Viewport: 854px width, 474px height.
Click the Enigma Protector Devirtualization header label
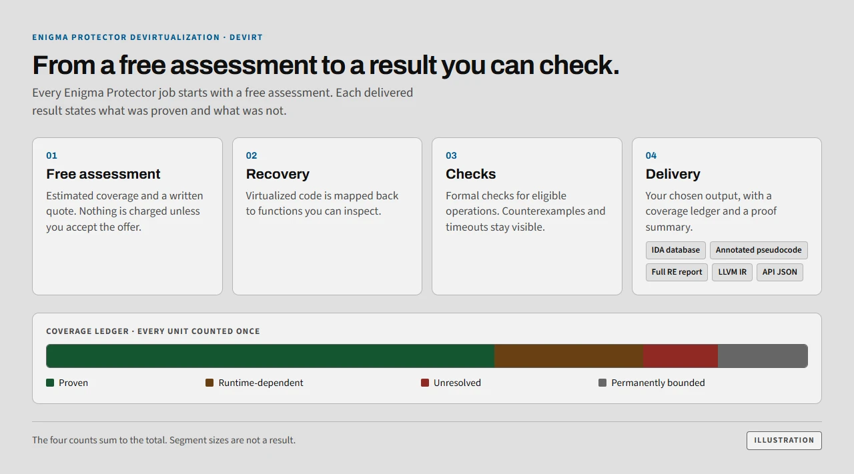click(x=147, y=37)
